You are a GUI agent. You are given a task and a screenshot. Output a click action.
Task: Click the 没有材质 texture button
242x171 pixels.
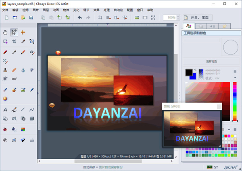click(211, 61)
